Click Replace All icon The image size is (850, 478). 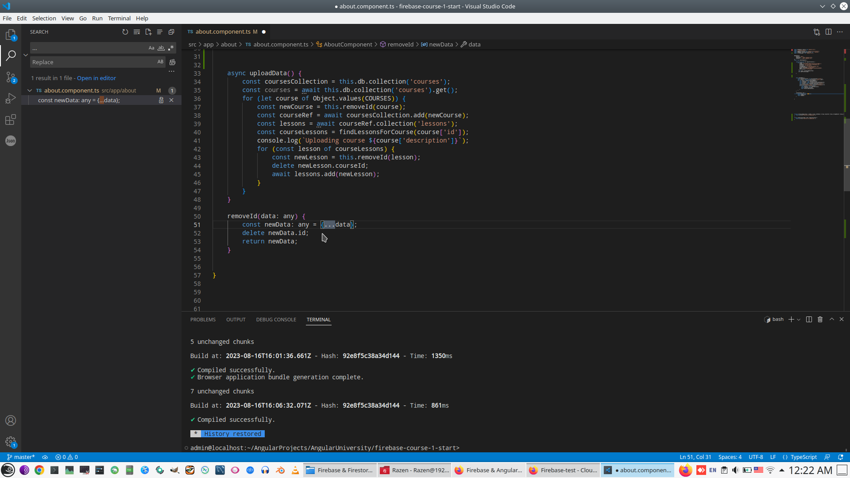click(x=172, y=62)
